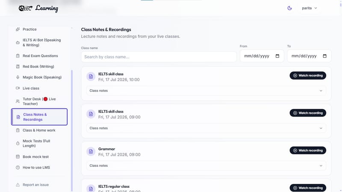The height and width of the screenshot is (192, 342).
Task: Click the IELTS regular class title
Action: pos(114,186)
